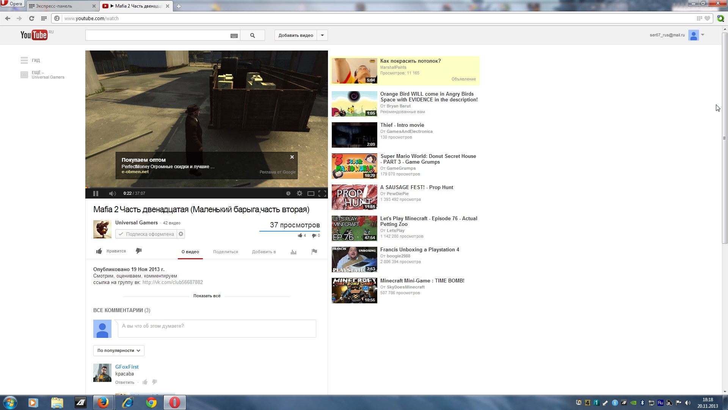728x410 pixels.
Task: Open По популярности sort dropdown
Action: click(x=119, y=350)
